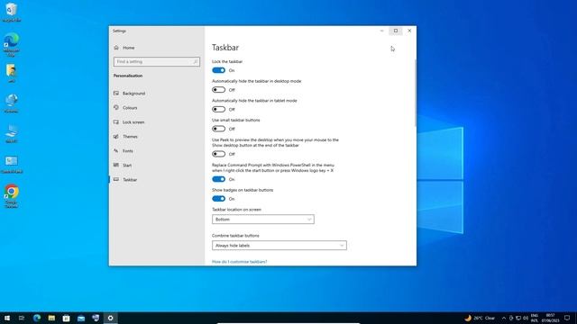Open the Control Panel desktop icon
Screen dimensions: 577x324
click(12, 164)
